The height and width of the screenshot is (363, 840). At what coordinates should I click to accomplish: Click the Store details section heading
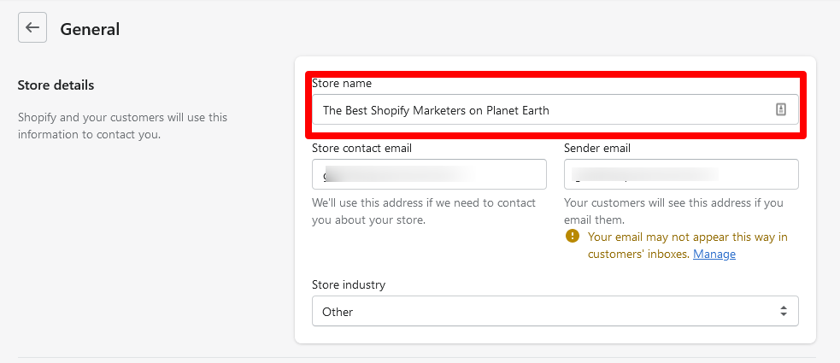point(56,85)
